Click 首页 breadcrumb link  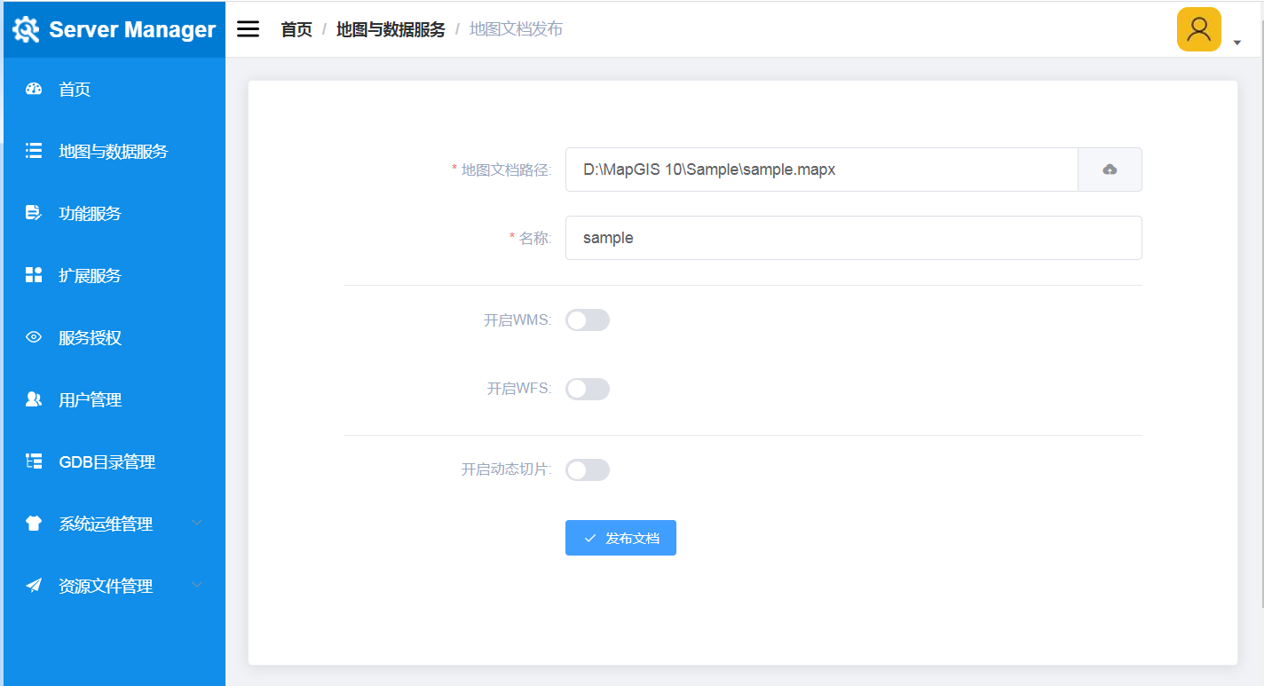coord(296,29)
